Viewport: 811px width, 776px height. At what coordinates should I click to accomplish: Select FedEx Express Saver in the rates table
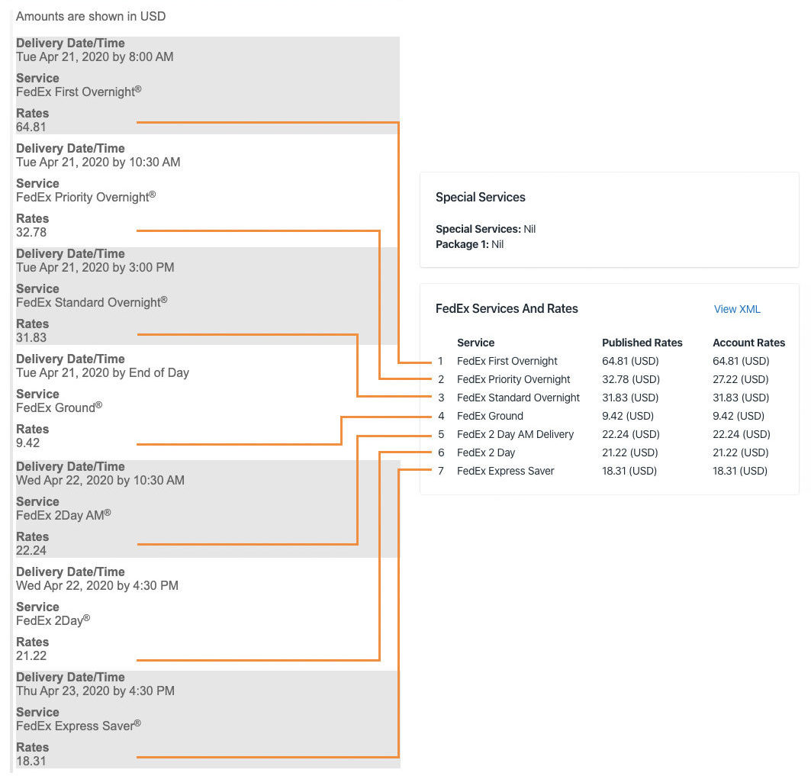(505, 471)
